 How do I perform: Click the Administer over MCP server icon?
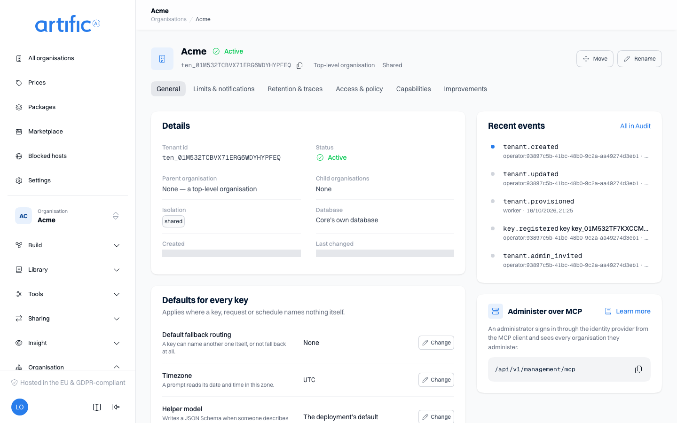click(x=496, y=311)
